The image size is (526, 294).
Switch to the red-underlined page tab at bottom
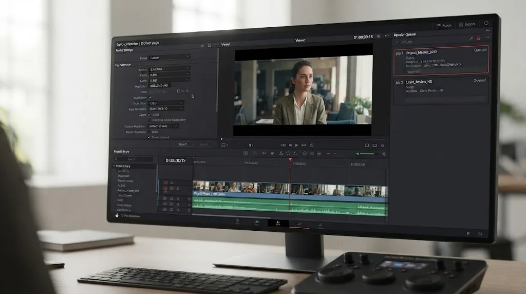[x=299, y=224]
